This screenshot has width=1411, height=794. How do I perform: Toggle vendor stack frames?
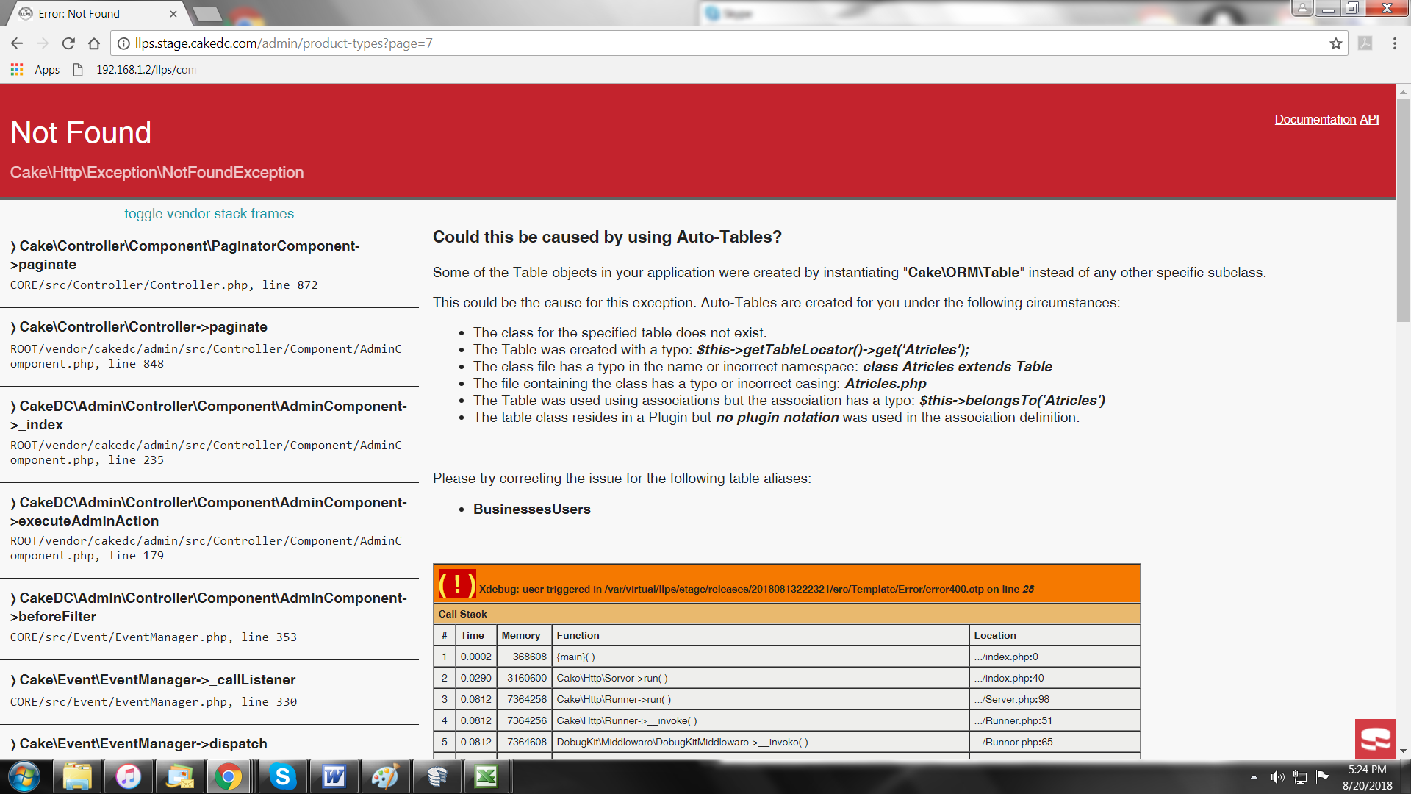pyautogui.click(x=209, y=214)
